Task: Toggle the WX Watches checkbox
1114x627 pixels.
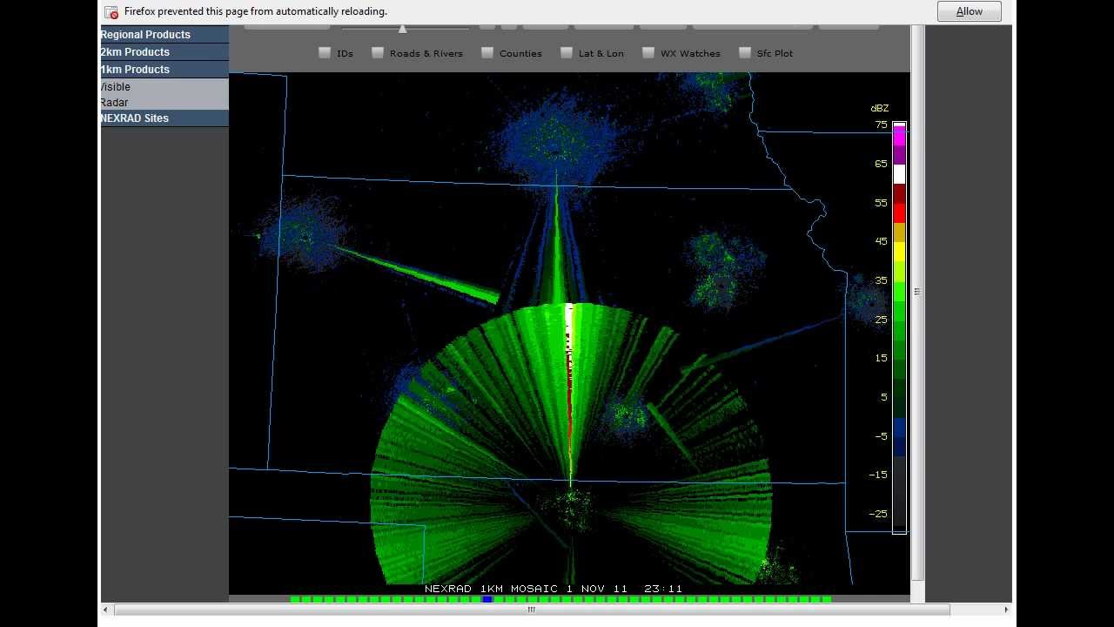Action: 648,53
